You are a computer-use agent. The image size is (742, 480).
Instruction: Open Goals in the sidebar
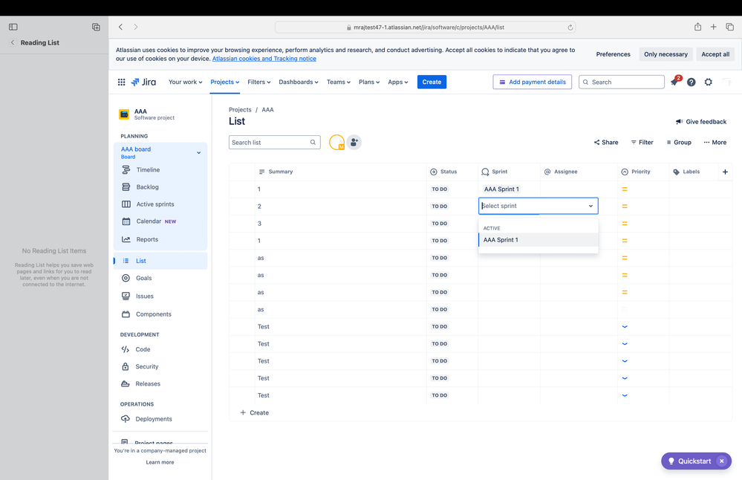pyautogui.click(x=160, y=278)
